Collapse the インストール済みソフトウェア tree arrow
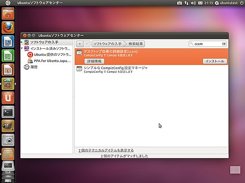245x183 pixels. (22, 48)
